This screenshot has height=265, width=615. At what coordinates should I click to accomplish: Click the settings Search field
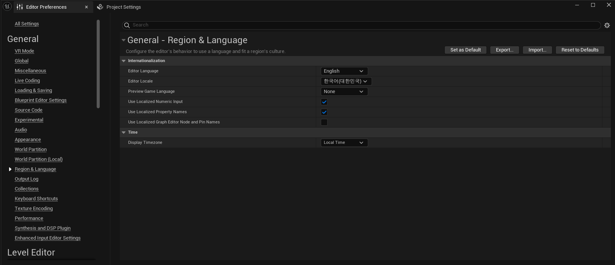point(361,25)
